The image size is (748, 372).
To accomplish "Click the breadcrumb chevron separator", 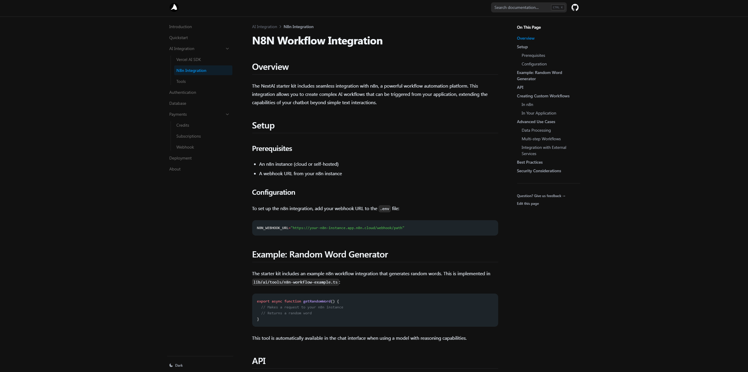I will pos(280,27).
